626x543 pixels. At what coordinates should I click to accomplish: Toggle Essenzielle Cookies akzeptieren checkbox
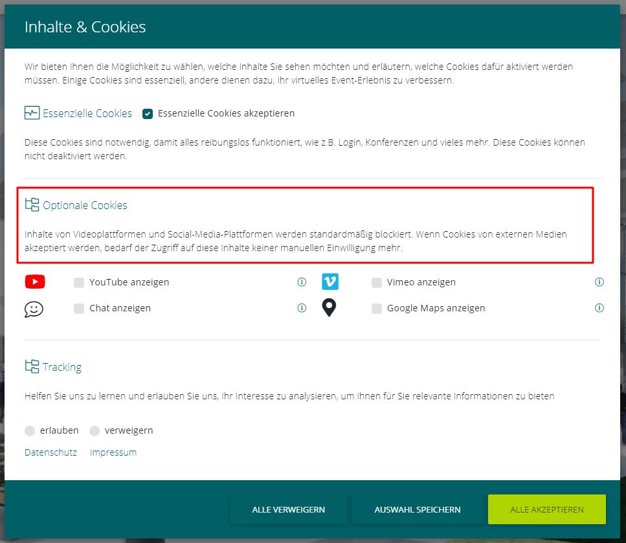point(148,114)
